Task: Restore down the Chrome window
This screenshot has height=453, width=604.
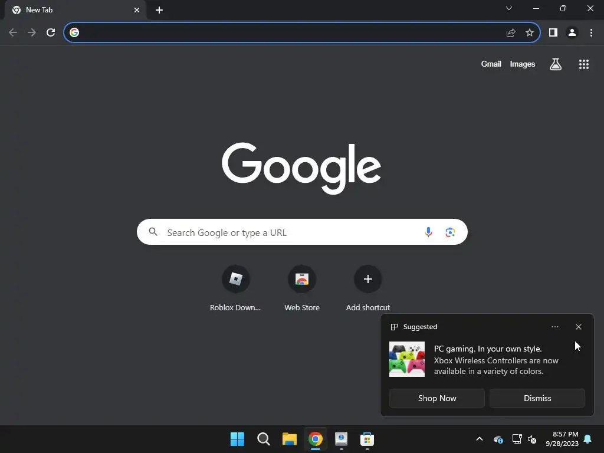Action: coord(563,8)
